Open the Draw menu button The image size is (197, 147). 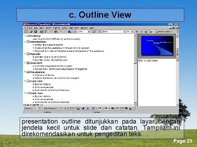[x=28, y=108]
